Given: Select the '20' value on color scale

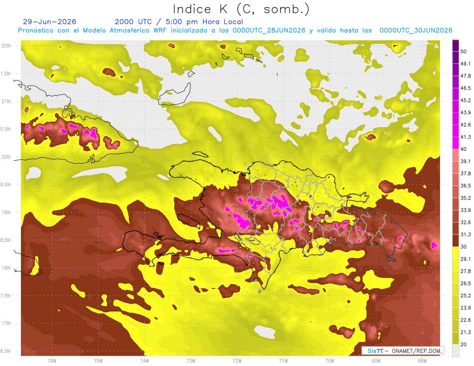Looking at the screenshot, I should [464, 344].
